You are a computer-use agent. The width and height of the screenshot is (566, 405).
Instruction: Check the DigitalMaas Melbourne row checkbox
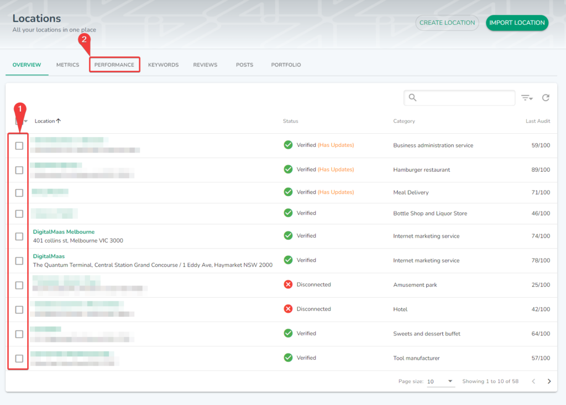18,236
